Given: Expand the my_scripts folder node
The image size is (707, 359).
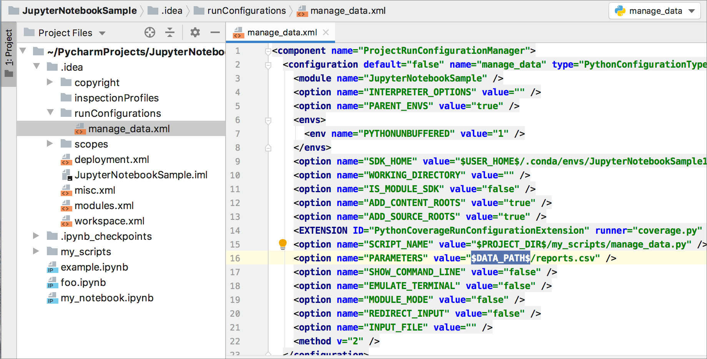Looking at the screenshot, I should [x=36, y=251].
